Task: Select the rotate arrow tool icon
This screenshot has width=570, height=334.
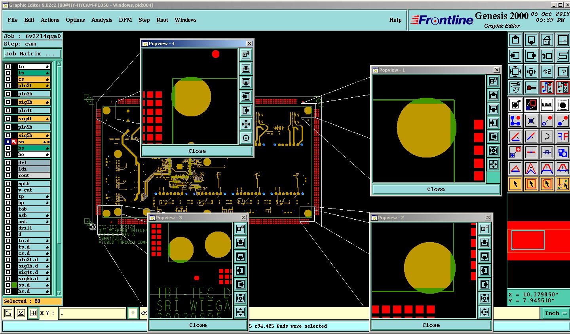Action: (x=547, y=137)
